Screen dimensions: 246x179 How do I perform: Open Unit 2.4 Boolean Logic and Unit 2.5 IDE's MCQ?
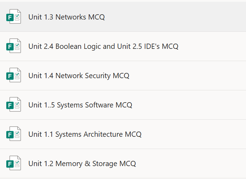click(x=103, y=46)
